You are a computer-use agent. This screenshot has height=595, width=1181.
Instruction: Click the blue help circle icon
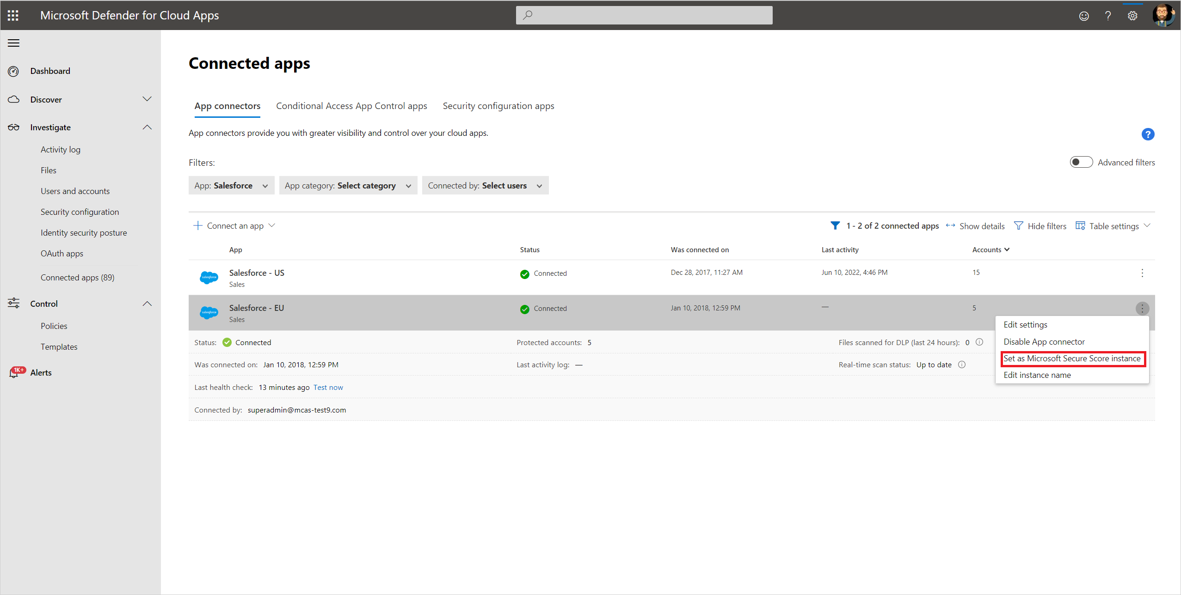coord(1148,134)
